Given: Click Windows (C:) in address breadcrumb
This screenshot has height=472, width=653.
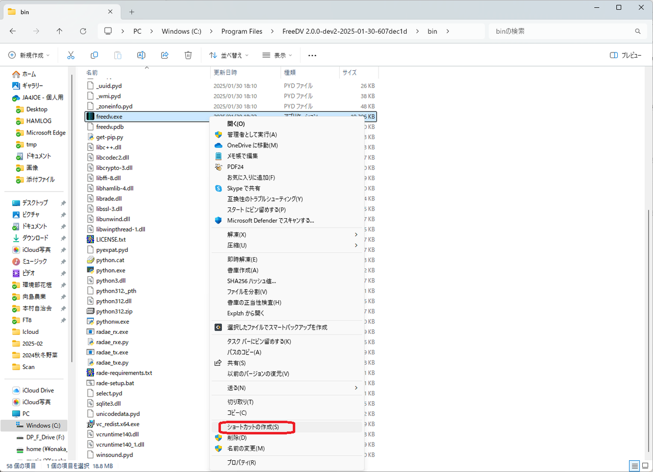Looking at the screenshot, I should 182,31.
